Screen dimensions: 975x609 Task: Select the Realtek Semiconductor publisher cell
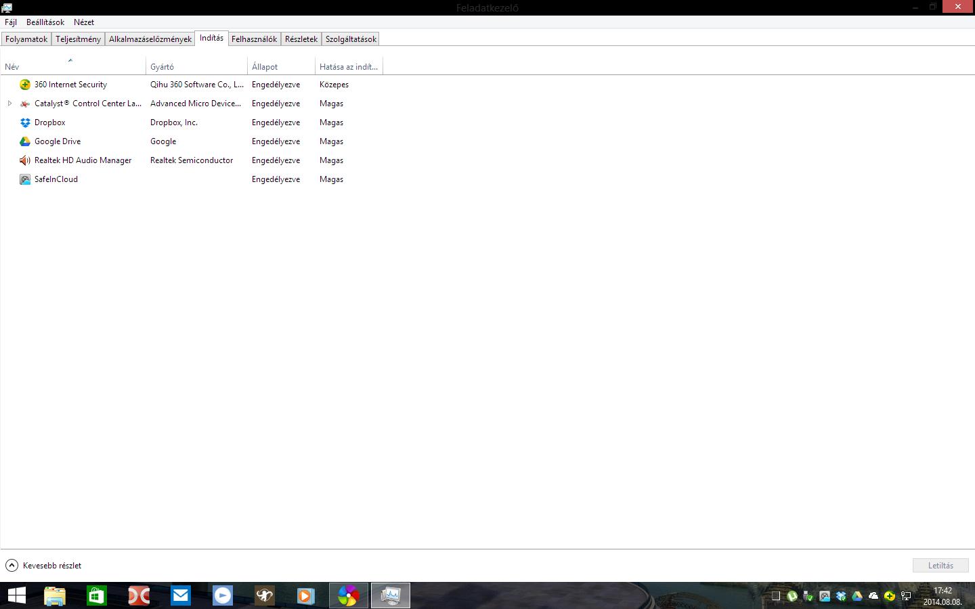(192, 160)
